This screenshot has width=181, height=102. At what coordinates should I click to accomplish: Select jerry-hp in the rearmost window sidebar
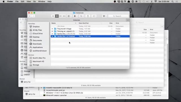(x=32, y=94)
